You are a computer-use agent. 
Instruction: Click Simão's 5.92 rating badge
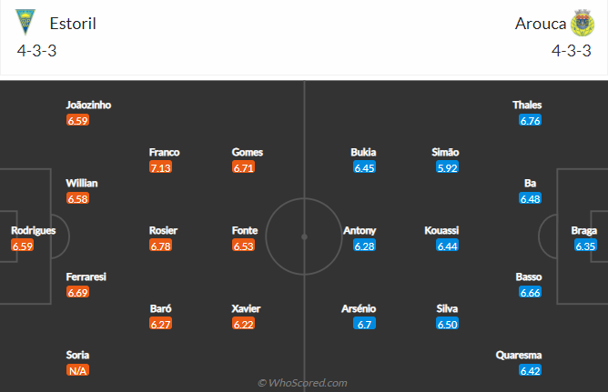pyautogui.click(x=447, y=167)
